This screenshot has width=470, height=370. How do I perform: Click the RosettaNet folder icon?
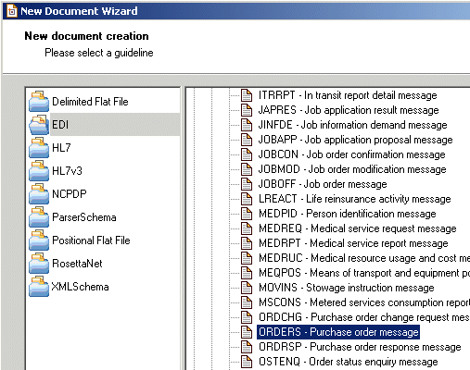tap(39, 264)
